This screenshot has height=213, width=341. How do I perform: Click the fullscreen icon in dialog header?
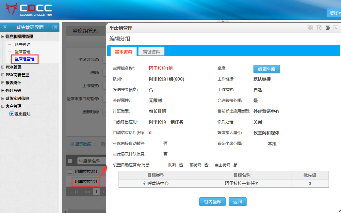point(318,28)
